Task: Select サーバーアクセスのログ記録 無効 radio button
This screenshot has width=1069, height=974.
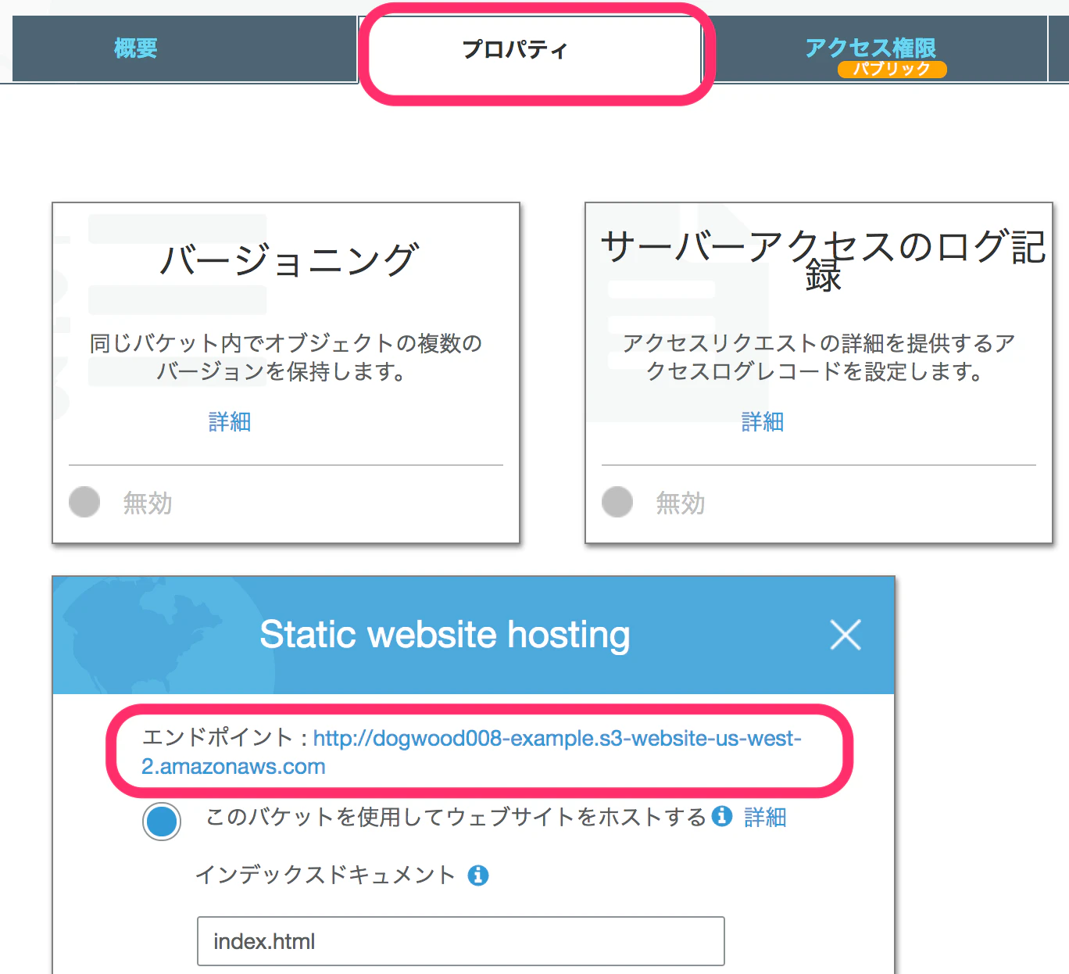Action: pos(617,502)
